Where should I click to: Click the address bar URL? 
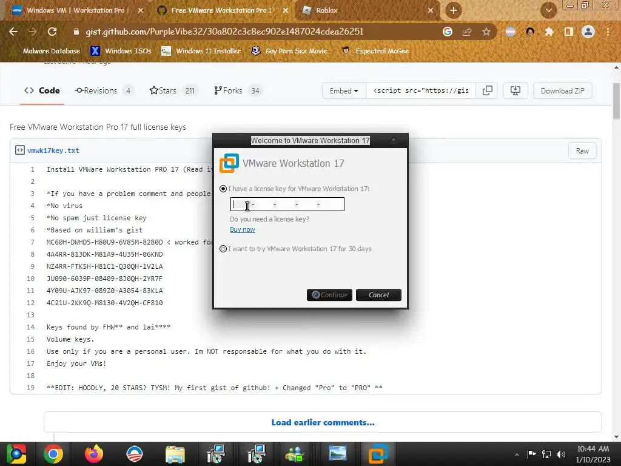[x=224, y=32]
